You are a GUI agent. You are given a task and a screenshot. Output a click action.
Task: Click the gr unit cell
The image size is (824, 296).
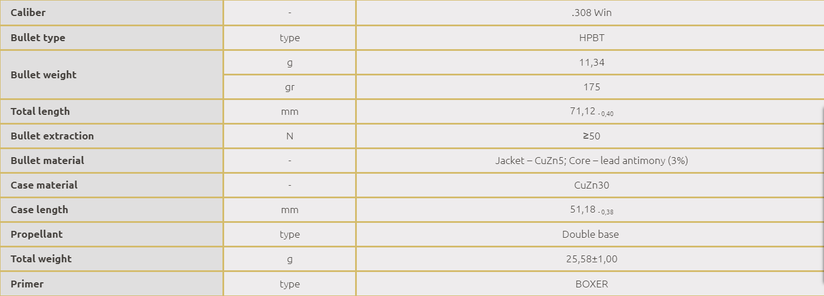[x=289, y=87]
